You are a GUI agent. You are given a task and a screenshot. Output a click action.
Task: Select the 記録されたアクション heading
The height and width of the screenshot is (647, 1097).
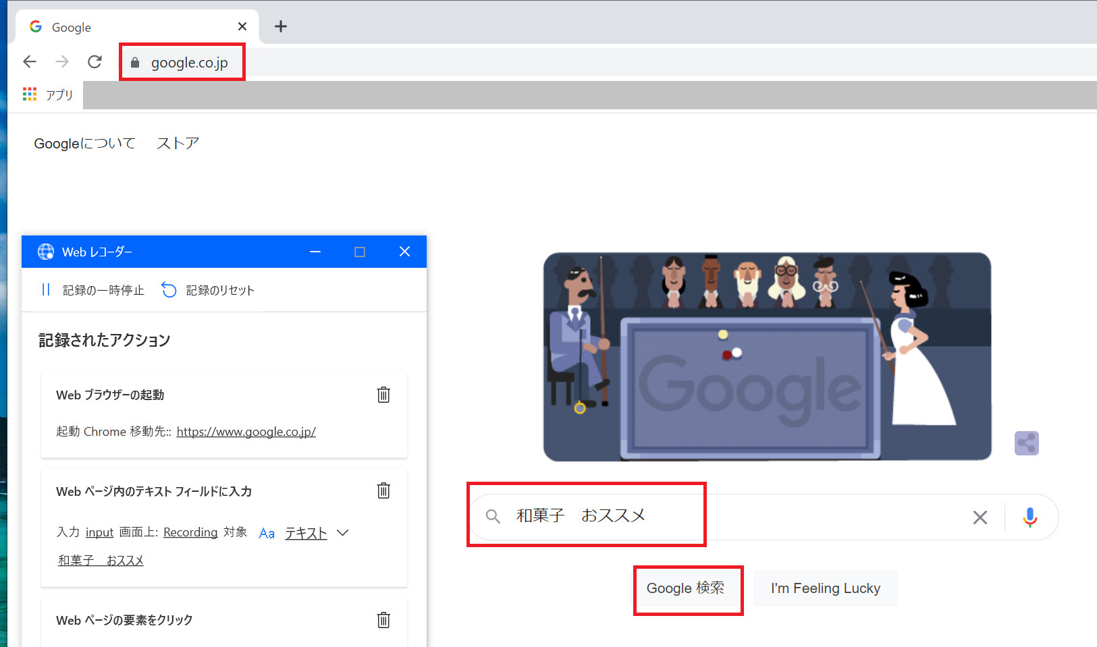pos(105,340)
